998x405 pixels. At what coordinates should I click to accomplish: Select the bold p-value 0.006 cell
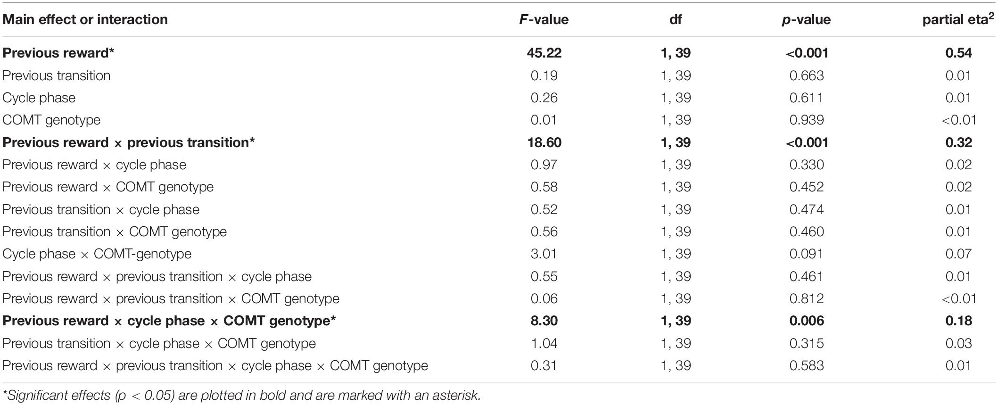click(x=807, y=321)
